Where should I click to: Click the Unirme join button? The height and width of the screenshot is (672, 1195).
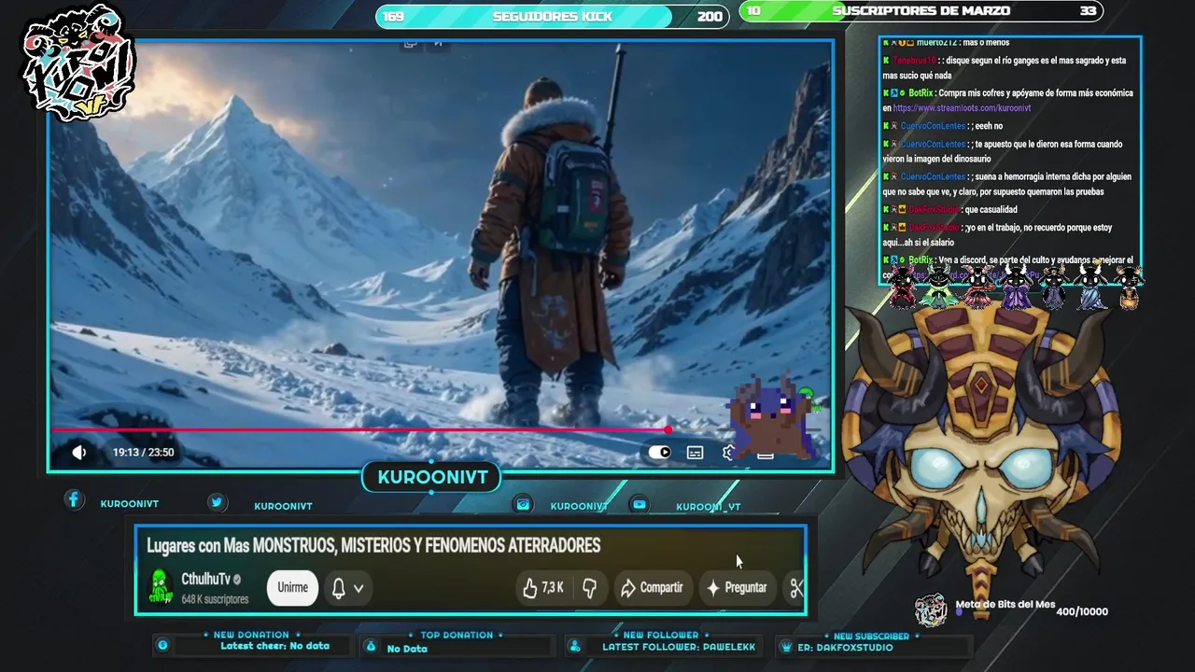coord(292,587)
